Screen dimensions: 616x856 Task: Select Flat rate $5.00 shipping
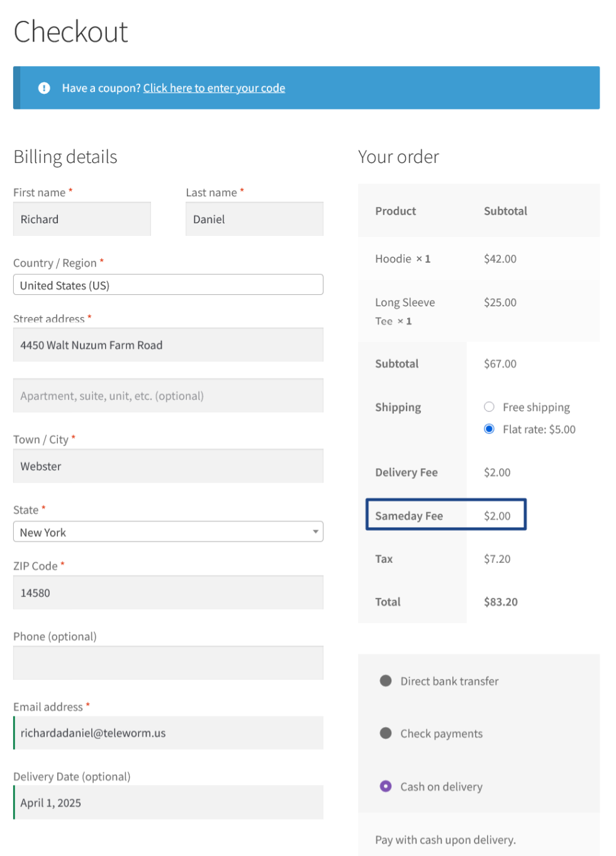tap(489, 429)
